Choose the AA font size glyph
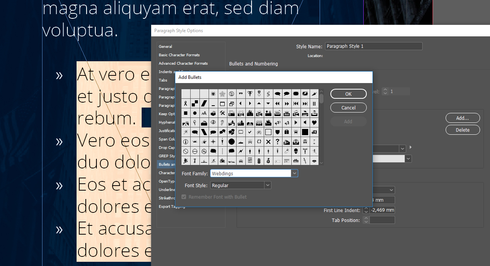This screenshot has width=490, height=266. tap(204, 113)
